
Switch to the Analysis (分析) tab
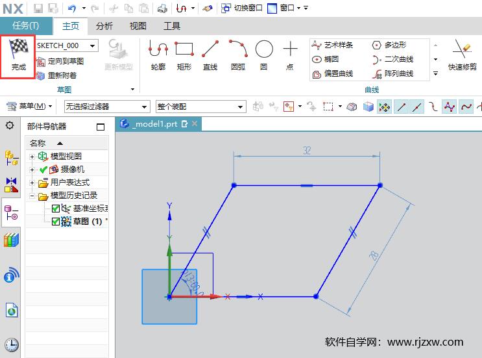(x=104, y=26)
